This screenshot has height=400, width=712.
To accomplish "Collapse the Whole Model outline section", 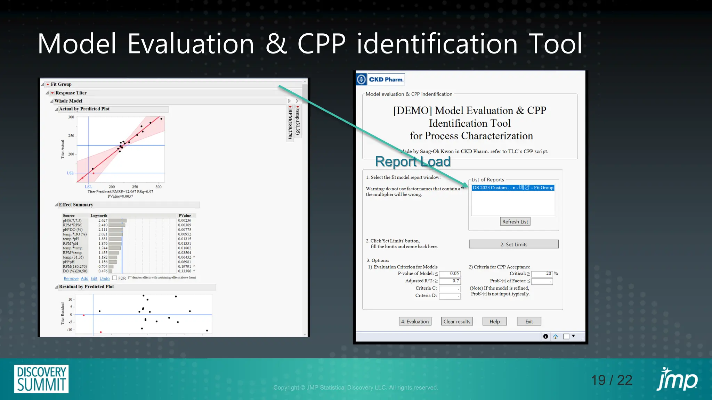I will pos(52,101).
